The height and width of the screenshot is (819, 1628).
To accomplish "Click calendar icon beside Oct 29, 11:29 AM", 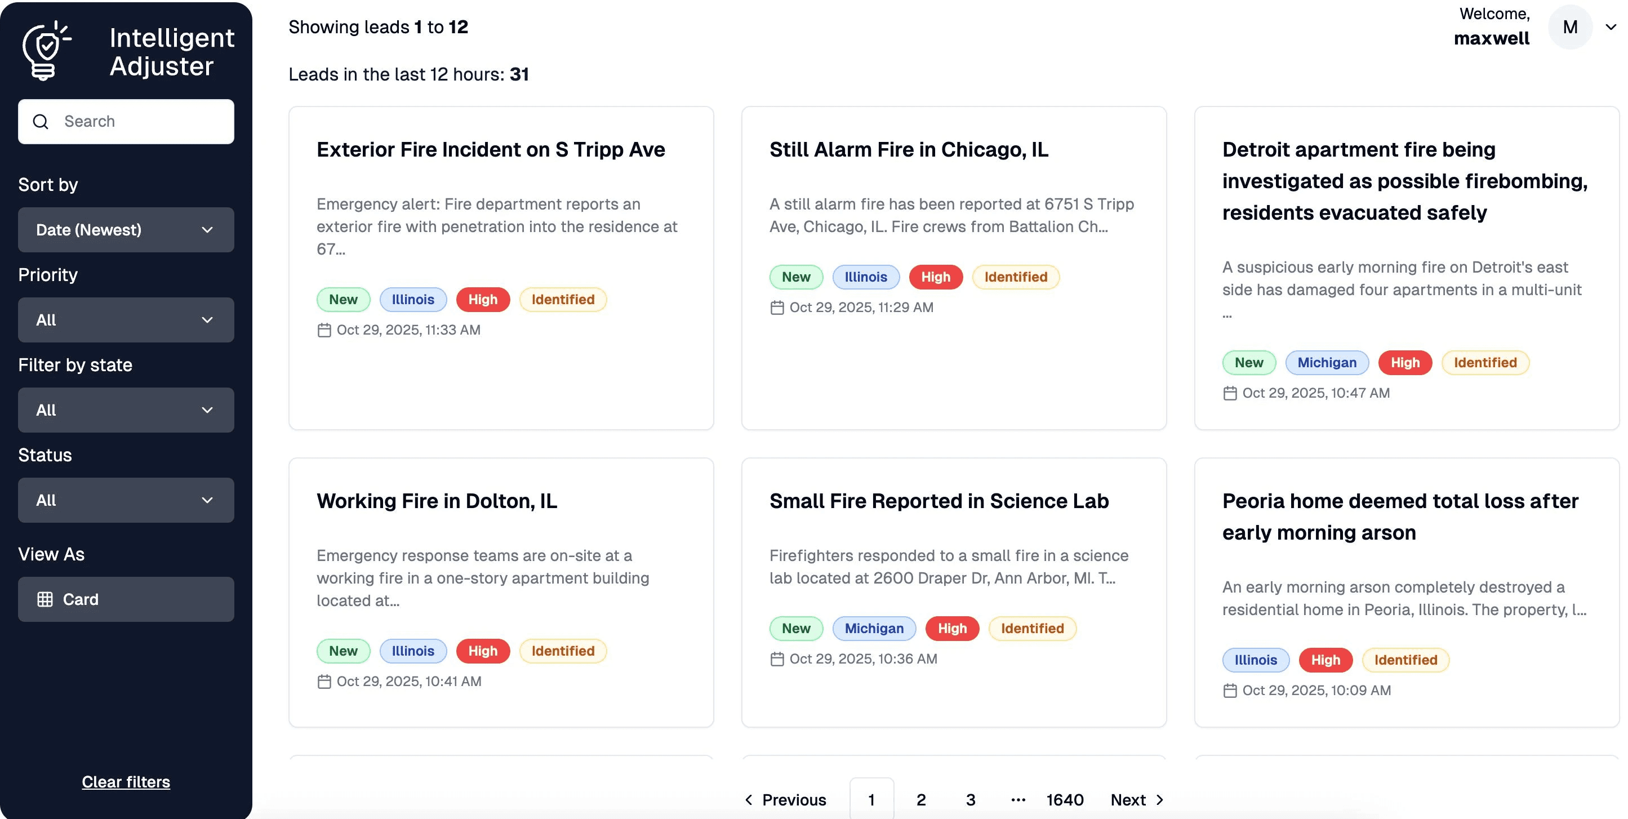I will 777,308.
